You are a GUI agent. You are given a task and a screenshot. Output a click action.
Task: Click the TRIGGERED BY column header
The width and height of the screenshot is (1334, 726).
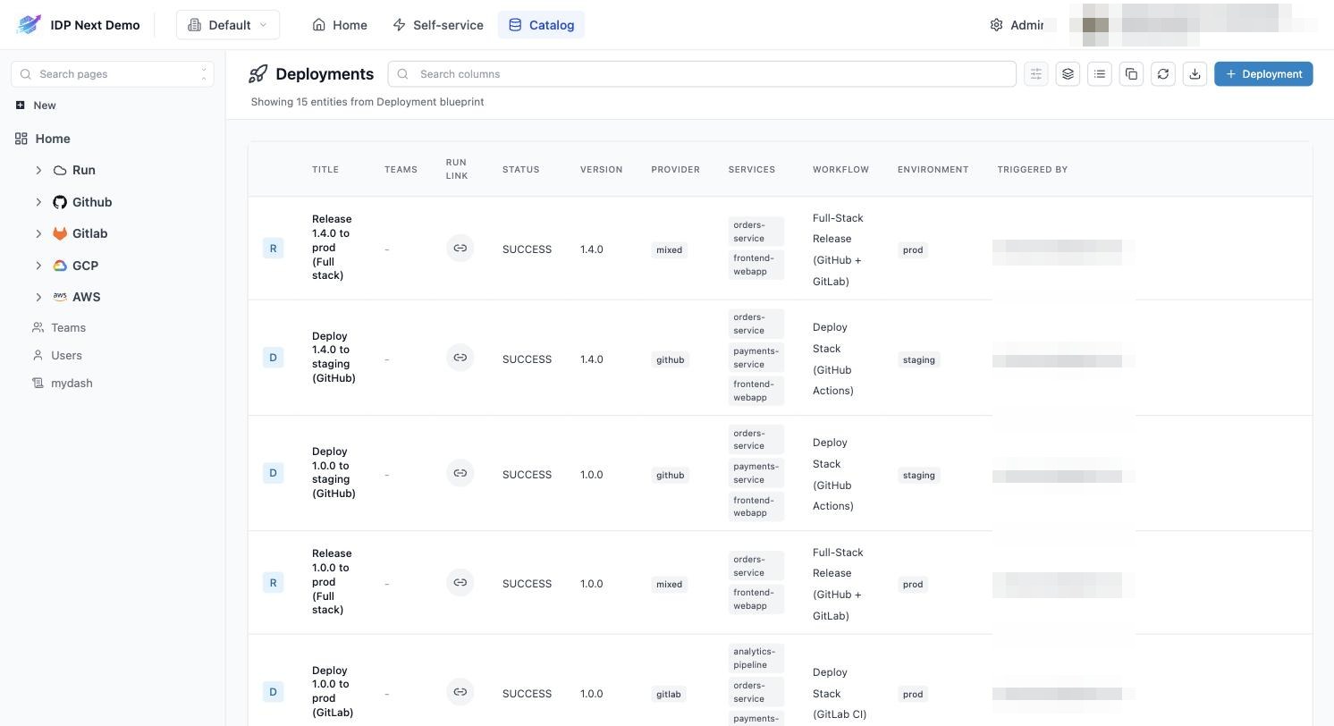coord(1033,170)
